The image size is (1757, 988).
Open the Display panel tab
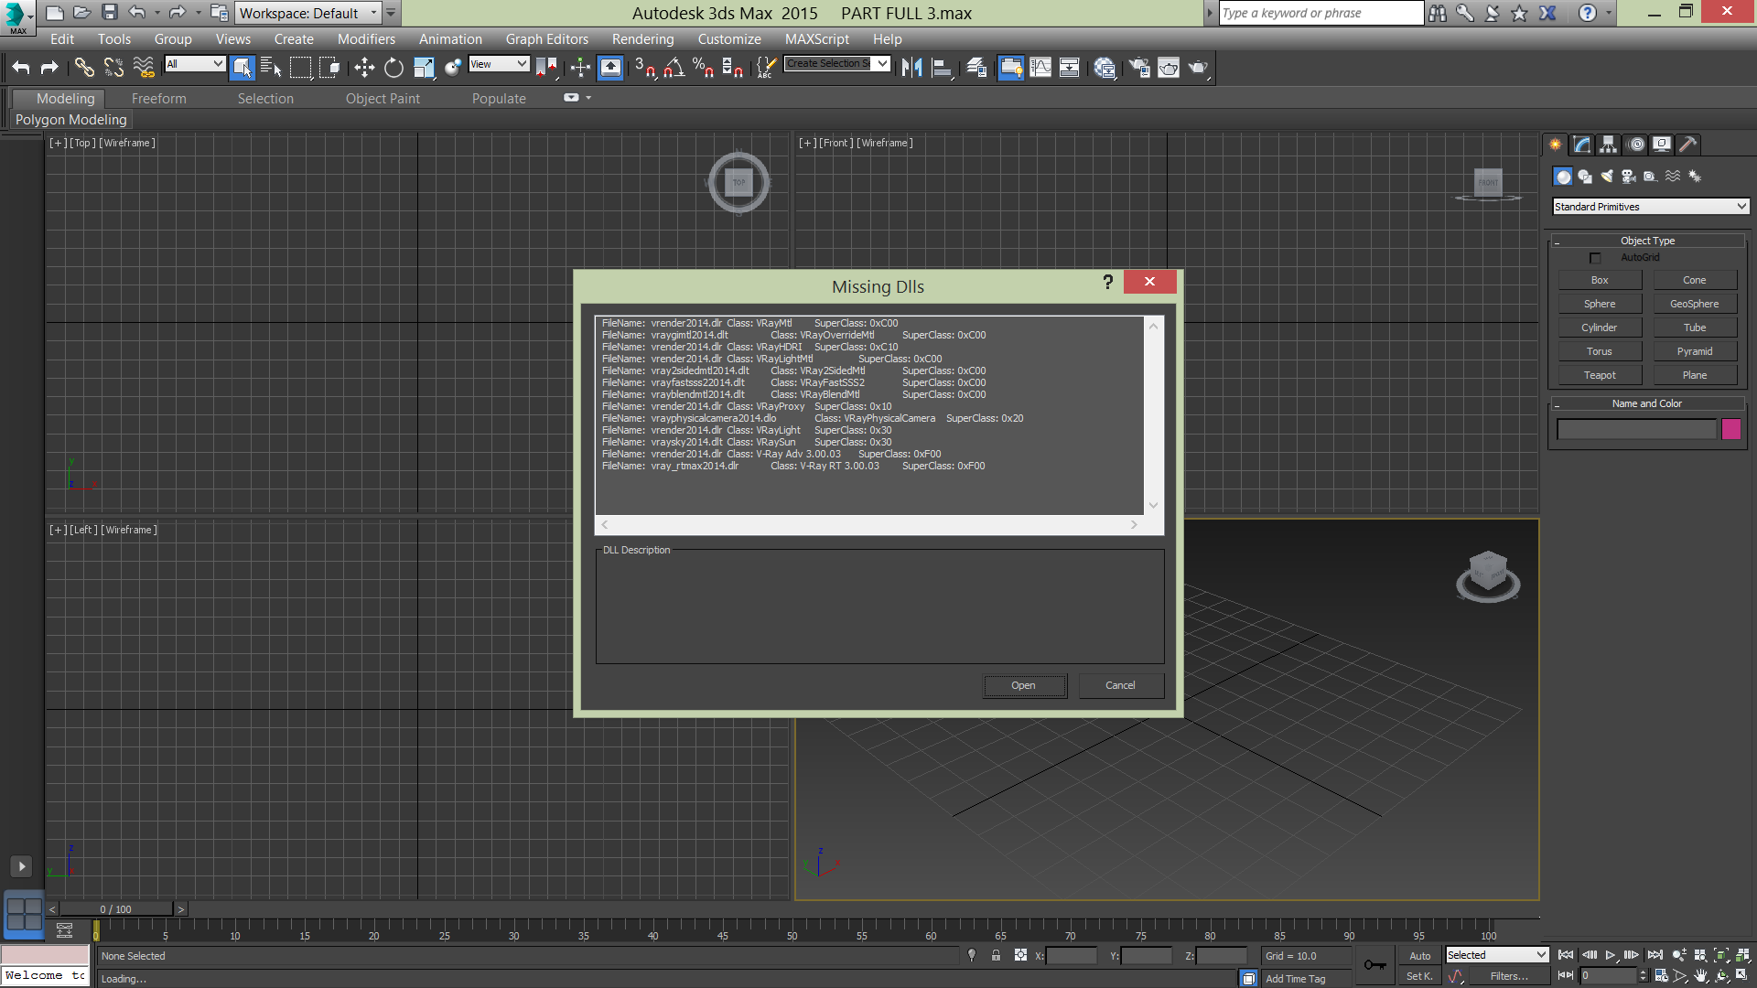click(x=1662, y=145)
